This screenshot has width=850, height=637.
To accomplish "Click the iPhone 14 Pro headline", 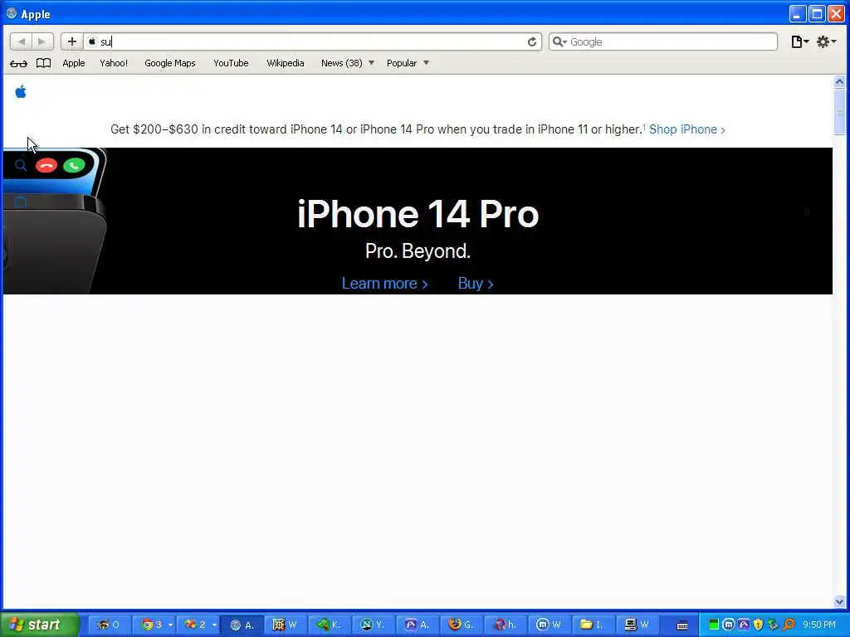I will click(x=418, y=214).
